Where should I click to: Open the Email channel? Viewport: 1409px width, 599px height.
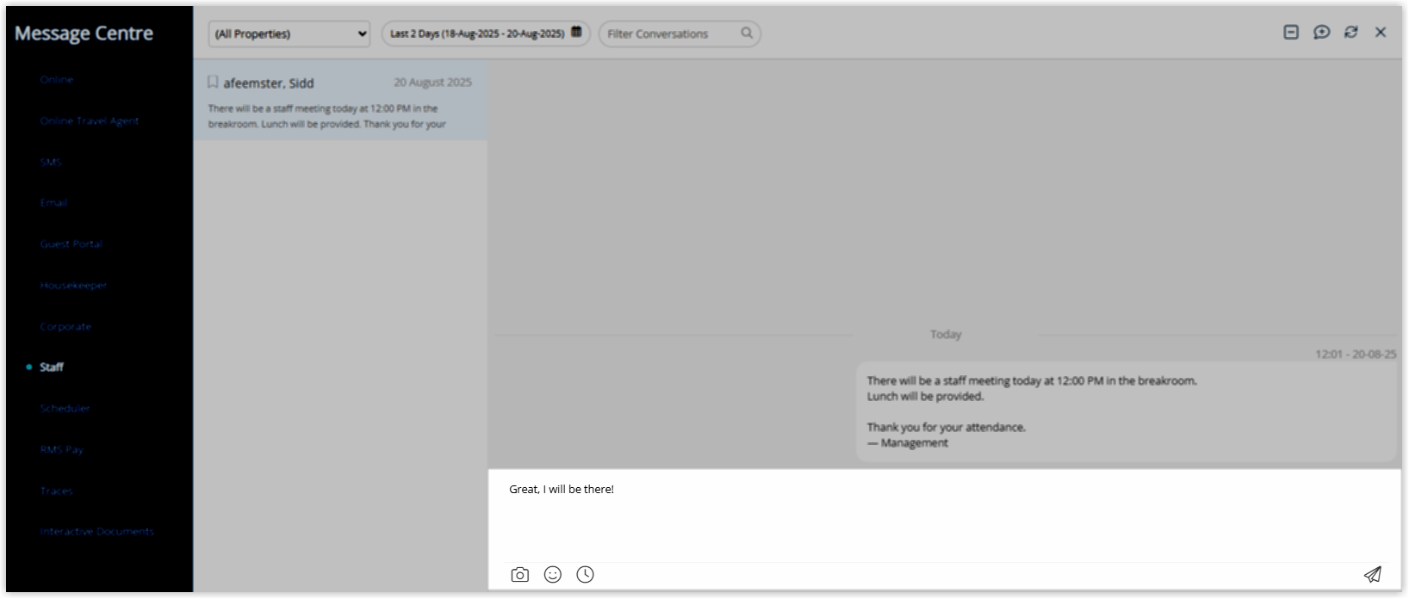pyautogui.click(x=53, y=202)
